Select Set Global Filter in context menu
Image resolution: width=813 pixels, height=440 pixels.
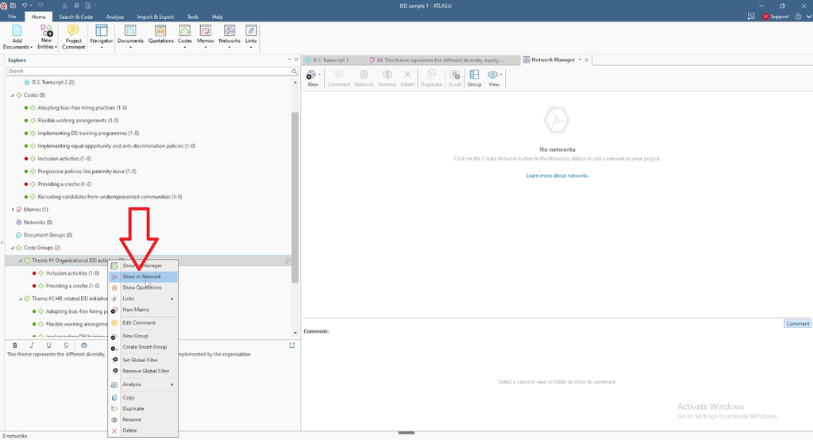click(143, 360)
